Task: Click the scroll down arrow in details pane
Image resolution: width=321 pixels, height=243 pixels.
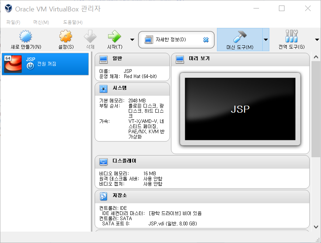Action: tap(316, 227)
